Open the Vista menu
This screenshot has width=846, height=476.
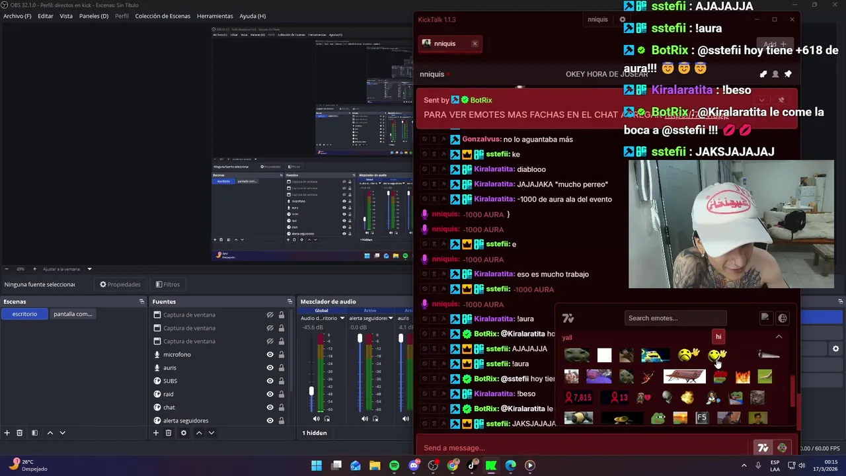click(66, 16)
